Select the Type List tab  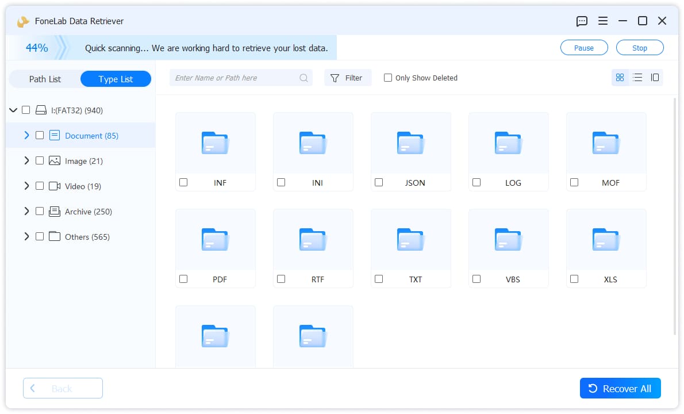pos(116,79)
